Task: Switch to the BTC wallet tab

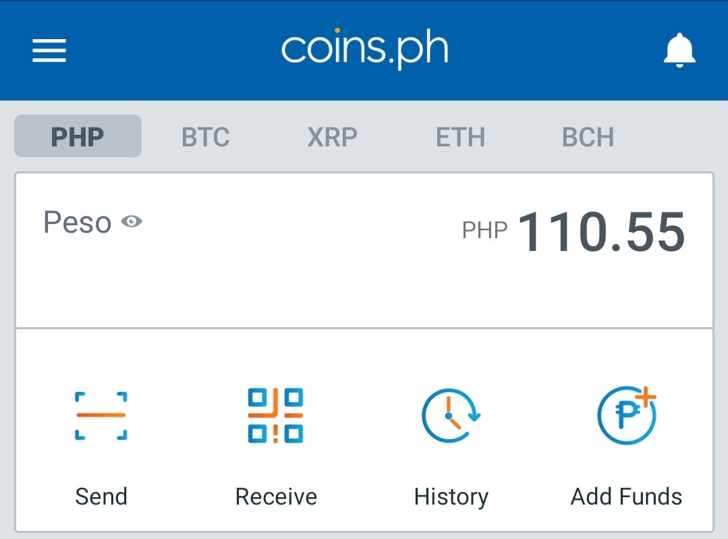Action: click(205, 137)
